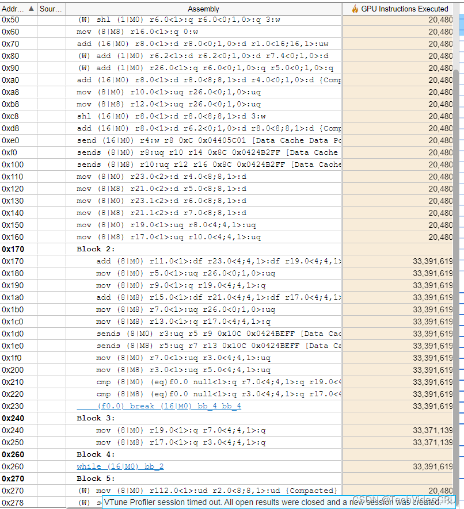Viewport: 464px width, 509px height.
Task: Click the mov r17.0 instruction at 0x160
Action: pos(169,237)
